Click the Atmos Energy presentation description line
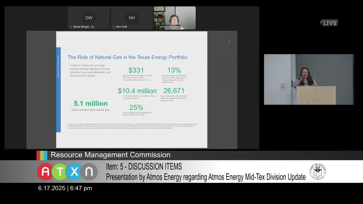 click(x=206, y=177)
